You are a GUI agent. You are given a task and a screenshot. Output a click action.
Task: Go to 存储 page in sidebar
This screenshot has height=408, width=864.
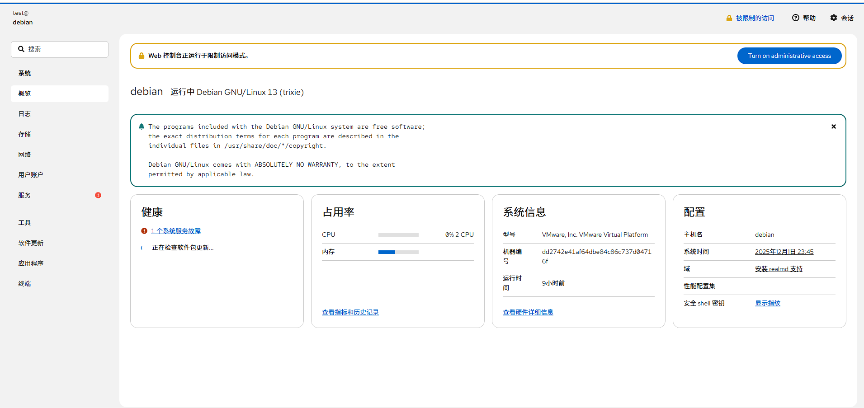(24, 134)
